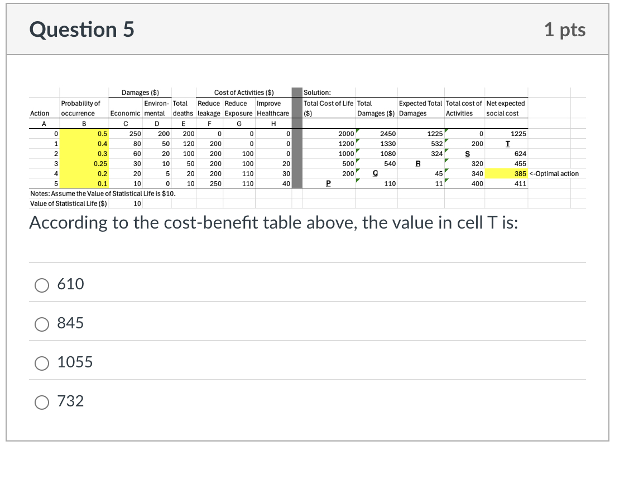The width and height of the screenshot is (634, 485).
Task: Click the cell labeled P in the table
Action: tap(328, 183)
